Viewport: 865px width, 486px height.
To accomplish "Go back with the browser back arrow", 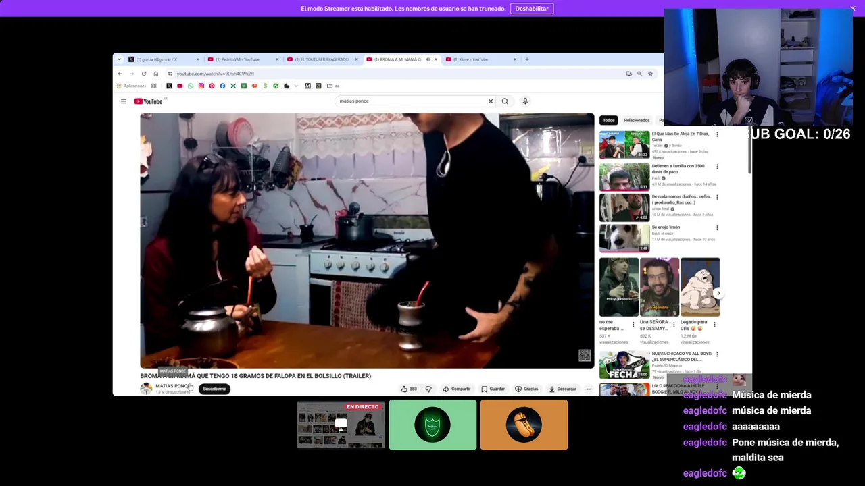I will pos(120,74).
